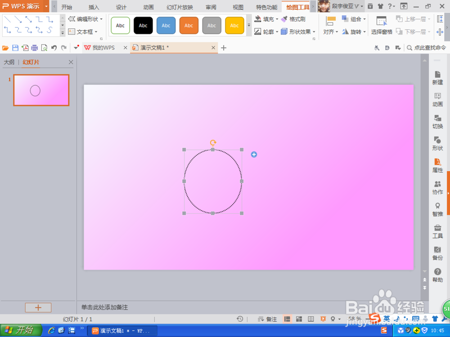Switch to normal view in status bar
This screenshot has width=450, height=337.
click(287, 319)
